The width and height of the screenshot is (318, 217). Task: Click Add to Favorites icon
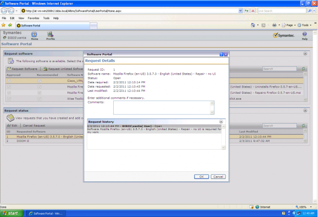[x=10, y=25]
